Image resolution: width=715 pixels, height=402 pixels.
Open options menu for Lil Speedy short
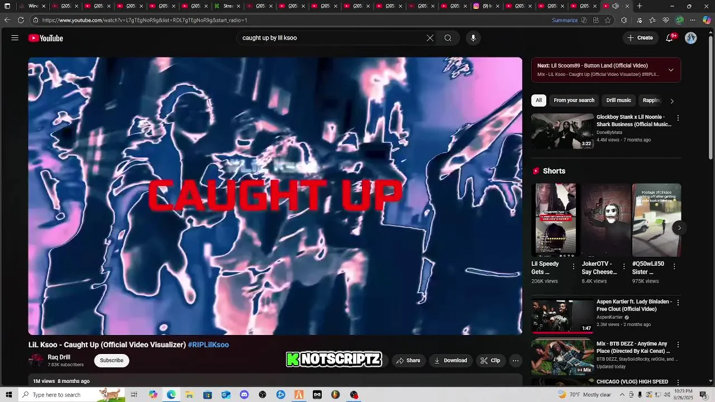click(573, 267)
